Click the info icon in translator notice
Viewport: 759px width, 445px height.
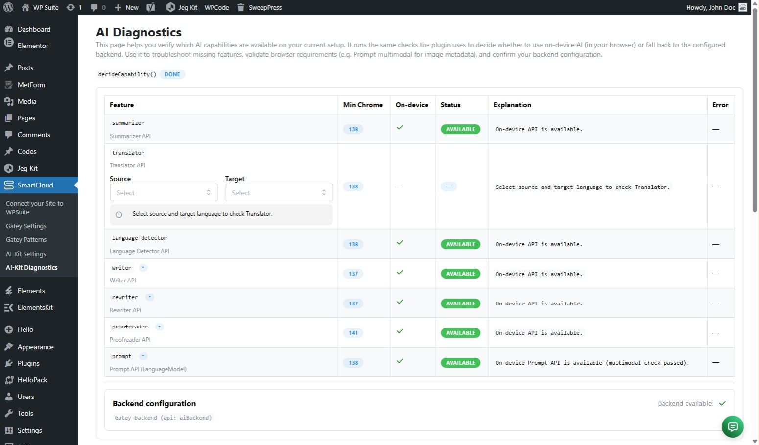[x=119, y=215]
